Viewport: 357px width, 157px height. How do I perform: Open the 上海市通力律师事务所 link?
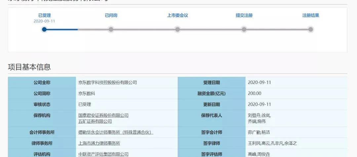(x=99, y=143)
